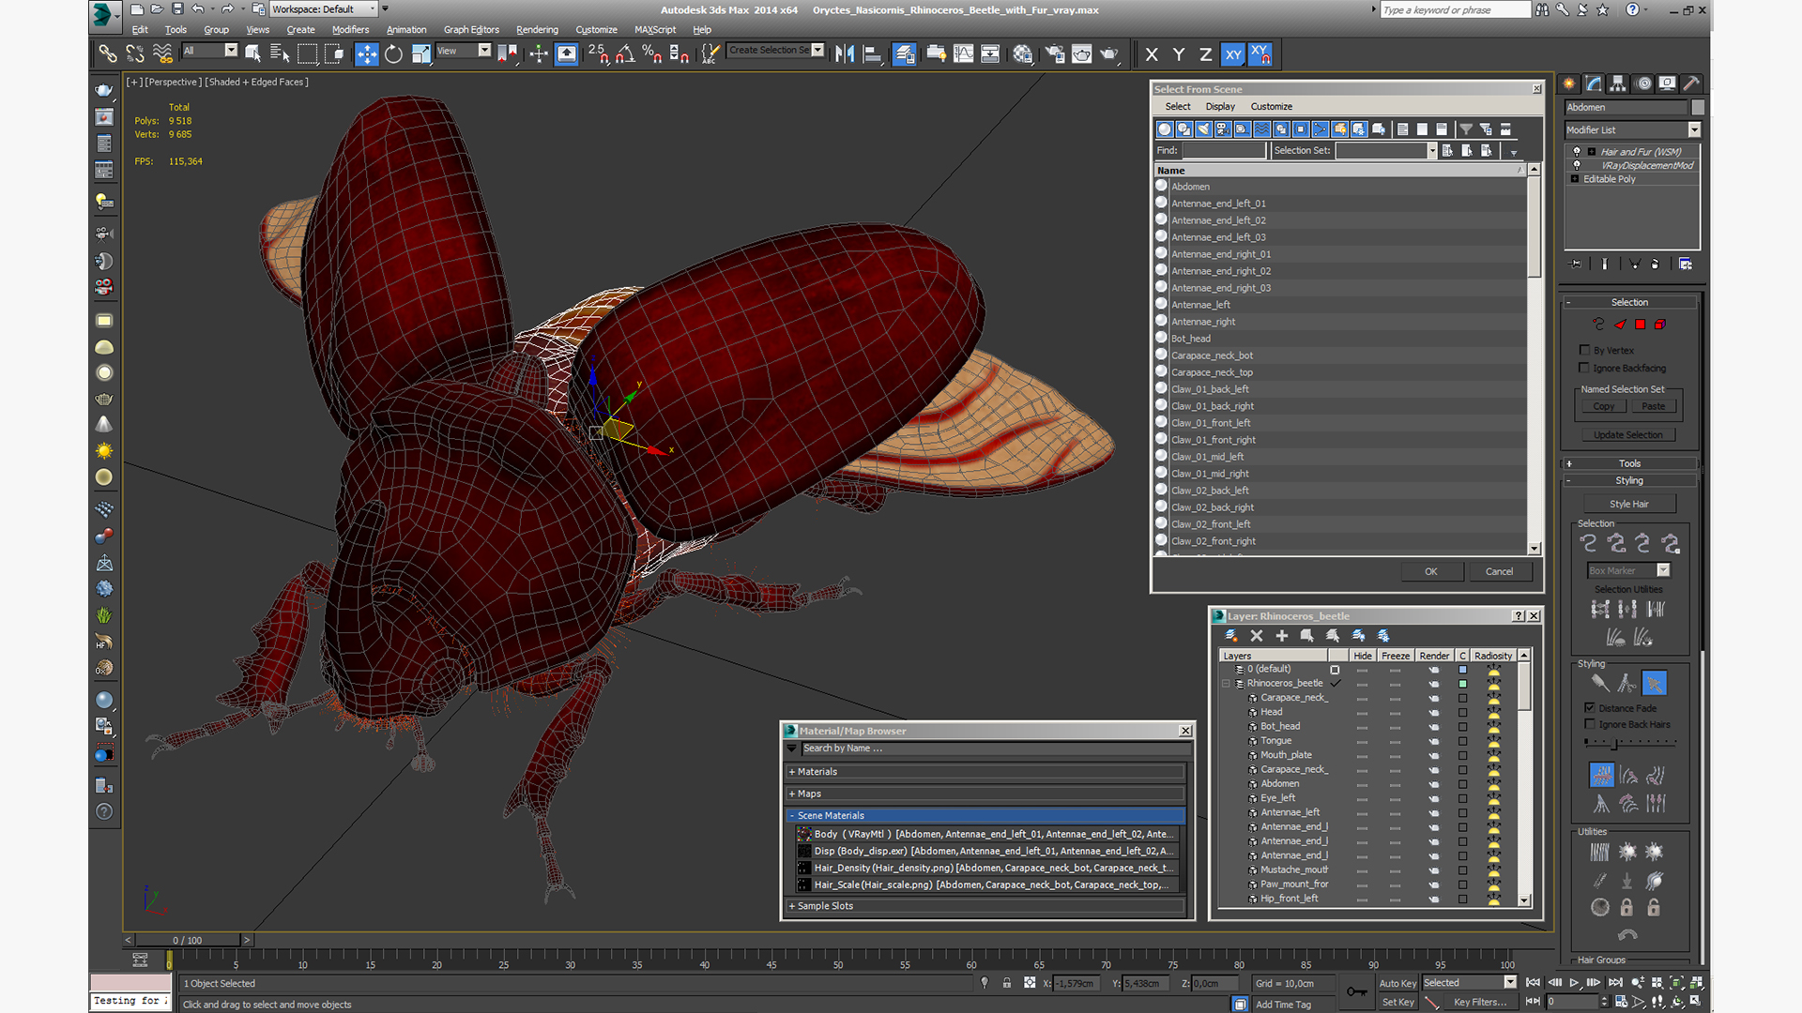Click the Mirror tool icon
This screenshot has width=1802, height=1013.
click(844, 53)
